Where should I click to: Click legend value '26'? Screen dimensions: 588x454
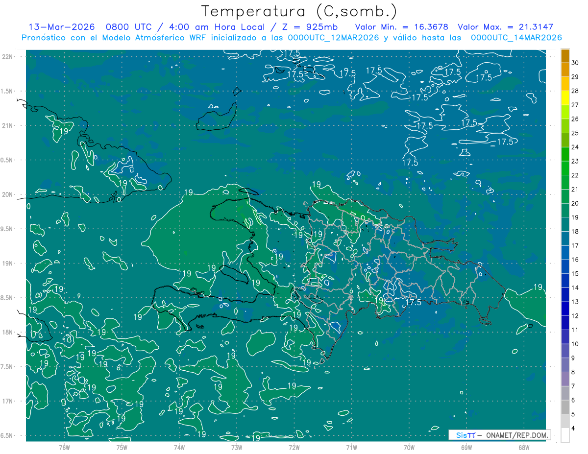(x=575, y=119)
